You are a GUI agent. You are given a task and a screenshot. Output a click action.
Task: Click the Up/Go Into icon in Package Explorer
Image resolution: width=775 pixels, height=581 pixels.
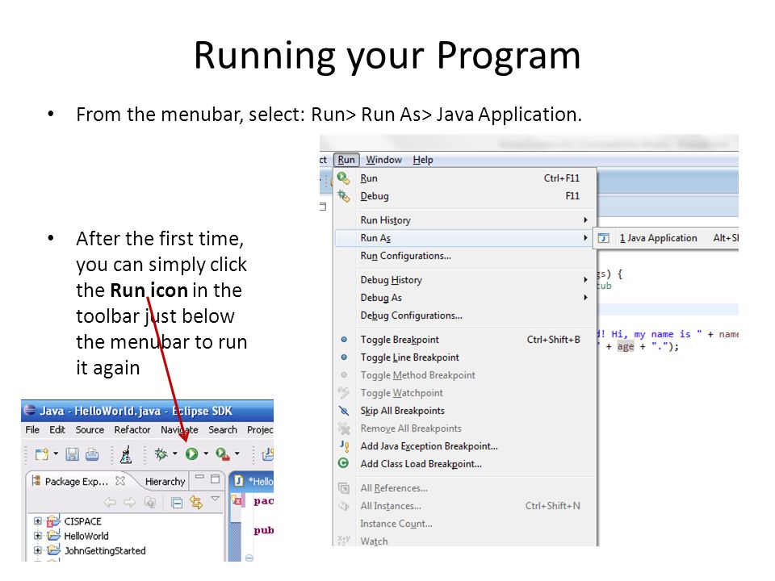coord(150,503)
